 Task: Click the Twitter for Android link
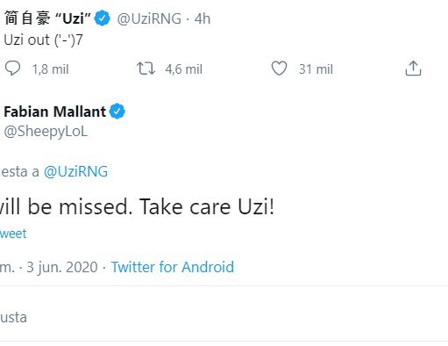(x=173, y=267)
